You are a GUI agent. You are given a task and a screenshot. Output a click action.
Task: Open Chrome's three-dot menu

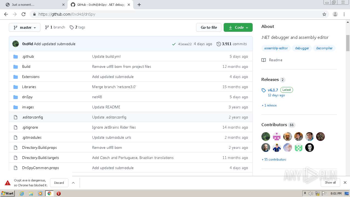344,14
